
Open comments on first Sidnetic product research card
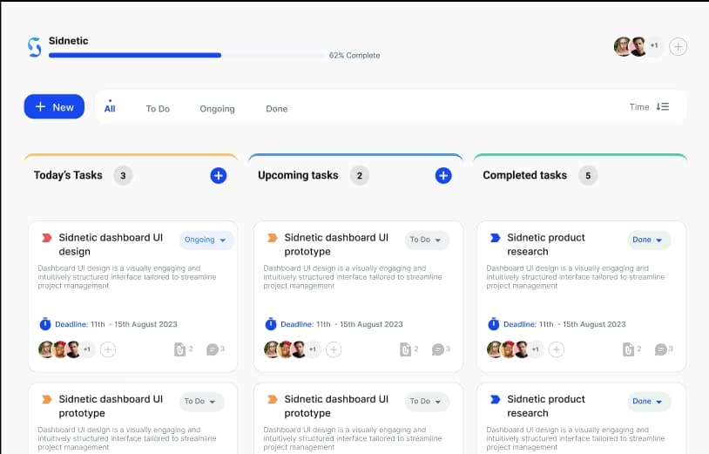[660, 349]
